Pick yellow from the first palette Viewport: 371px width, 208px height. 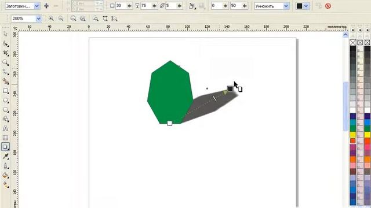353,135
